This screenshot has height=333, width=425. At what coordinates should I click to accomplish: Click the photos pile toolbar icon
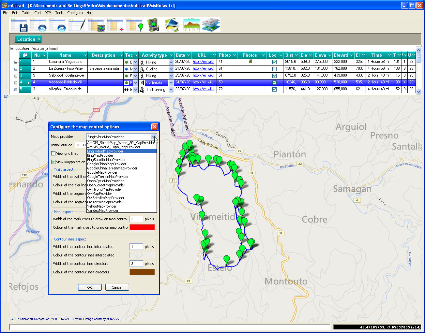172,25
